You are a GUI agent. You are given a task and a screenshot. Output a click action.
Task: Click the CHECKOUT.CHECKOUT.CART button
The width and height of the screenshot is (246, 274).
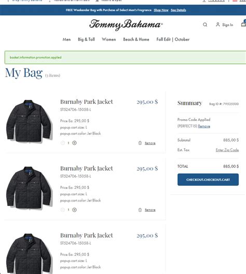pos(208,180)
